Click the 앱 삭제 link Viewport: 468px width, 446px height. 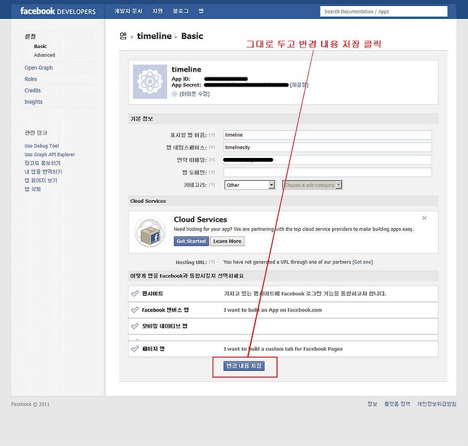[32, 189]
